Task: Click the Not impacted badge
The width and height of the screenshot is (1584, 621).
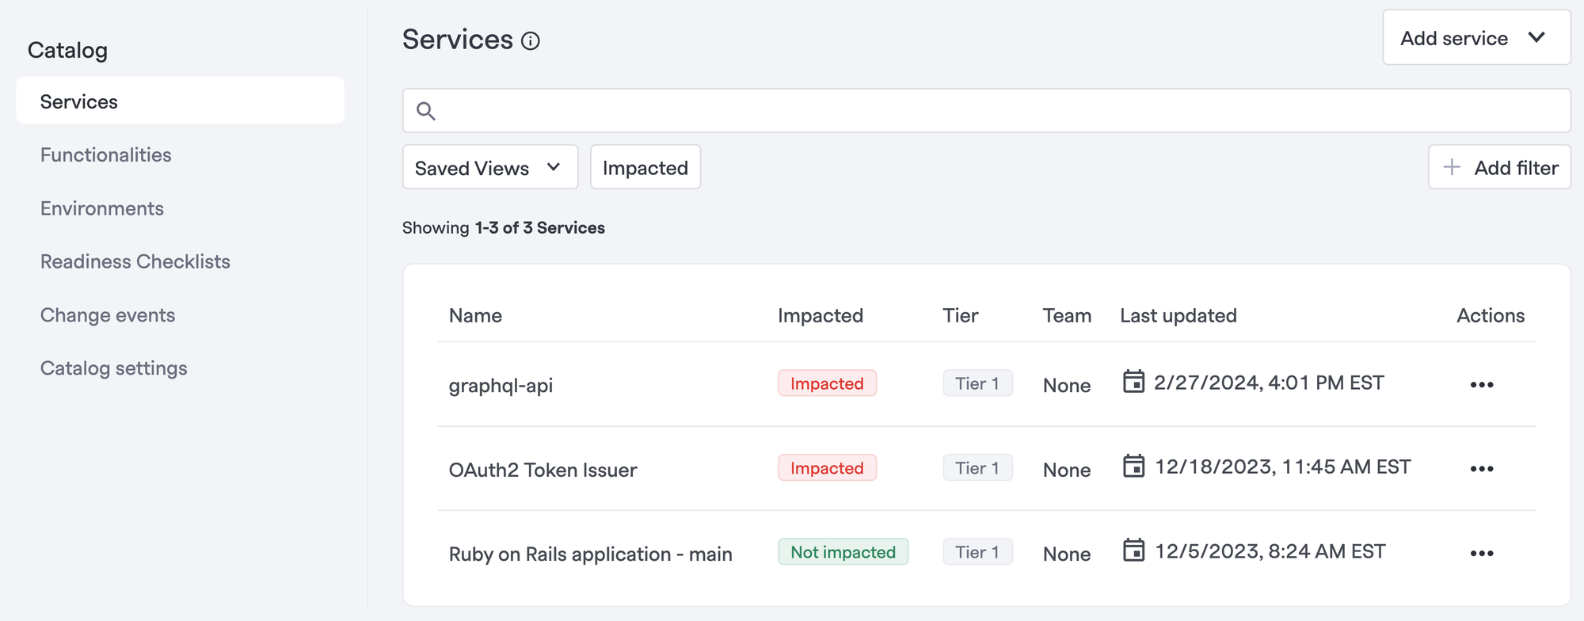Action: click(843, 552)
